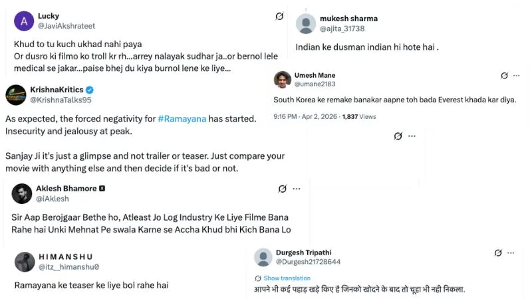The width and height of the screenshot is (532, 299).
Task: Open the @KrishnaTalks95 handle
Action: click(61, 100)
